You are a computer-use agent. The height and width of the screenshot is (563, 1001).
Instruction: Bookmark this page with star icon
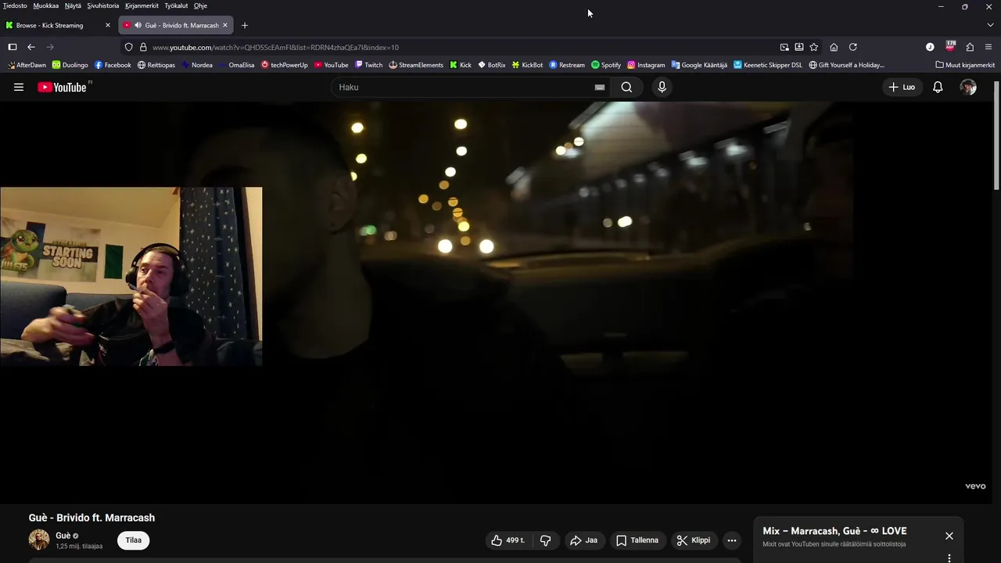(x=813, y=47)
